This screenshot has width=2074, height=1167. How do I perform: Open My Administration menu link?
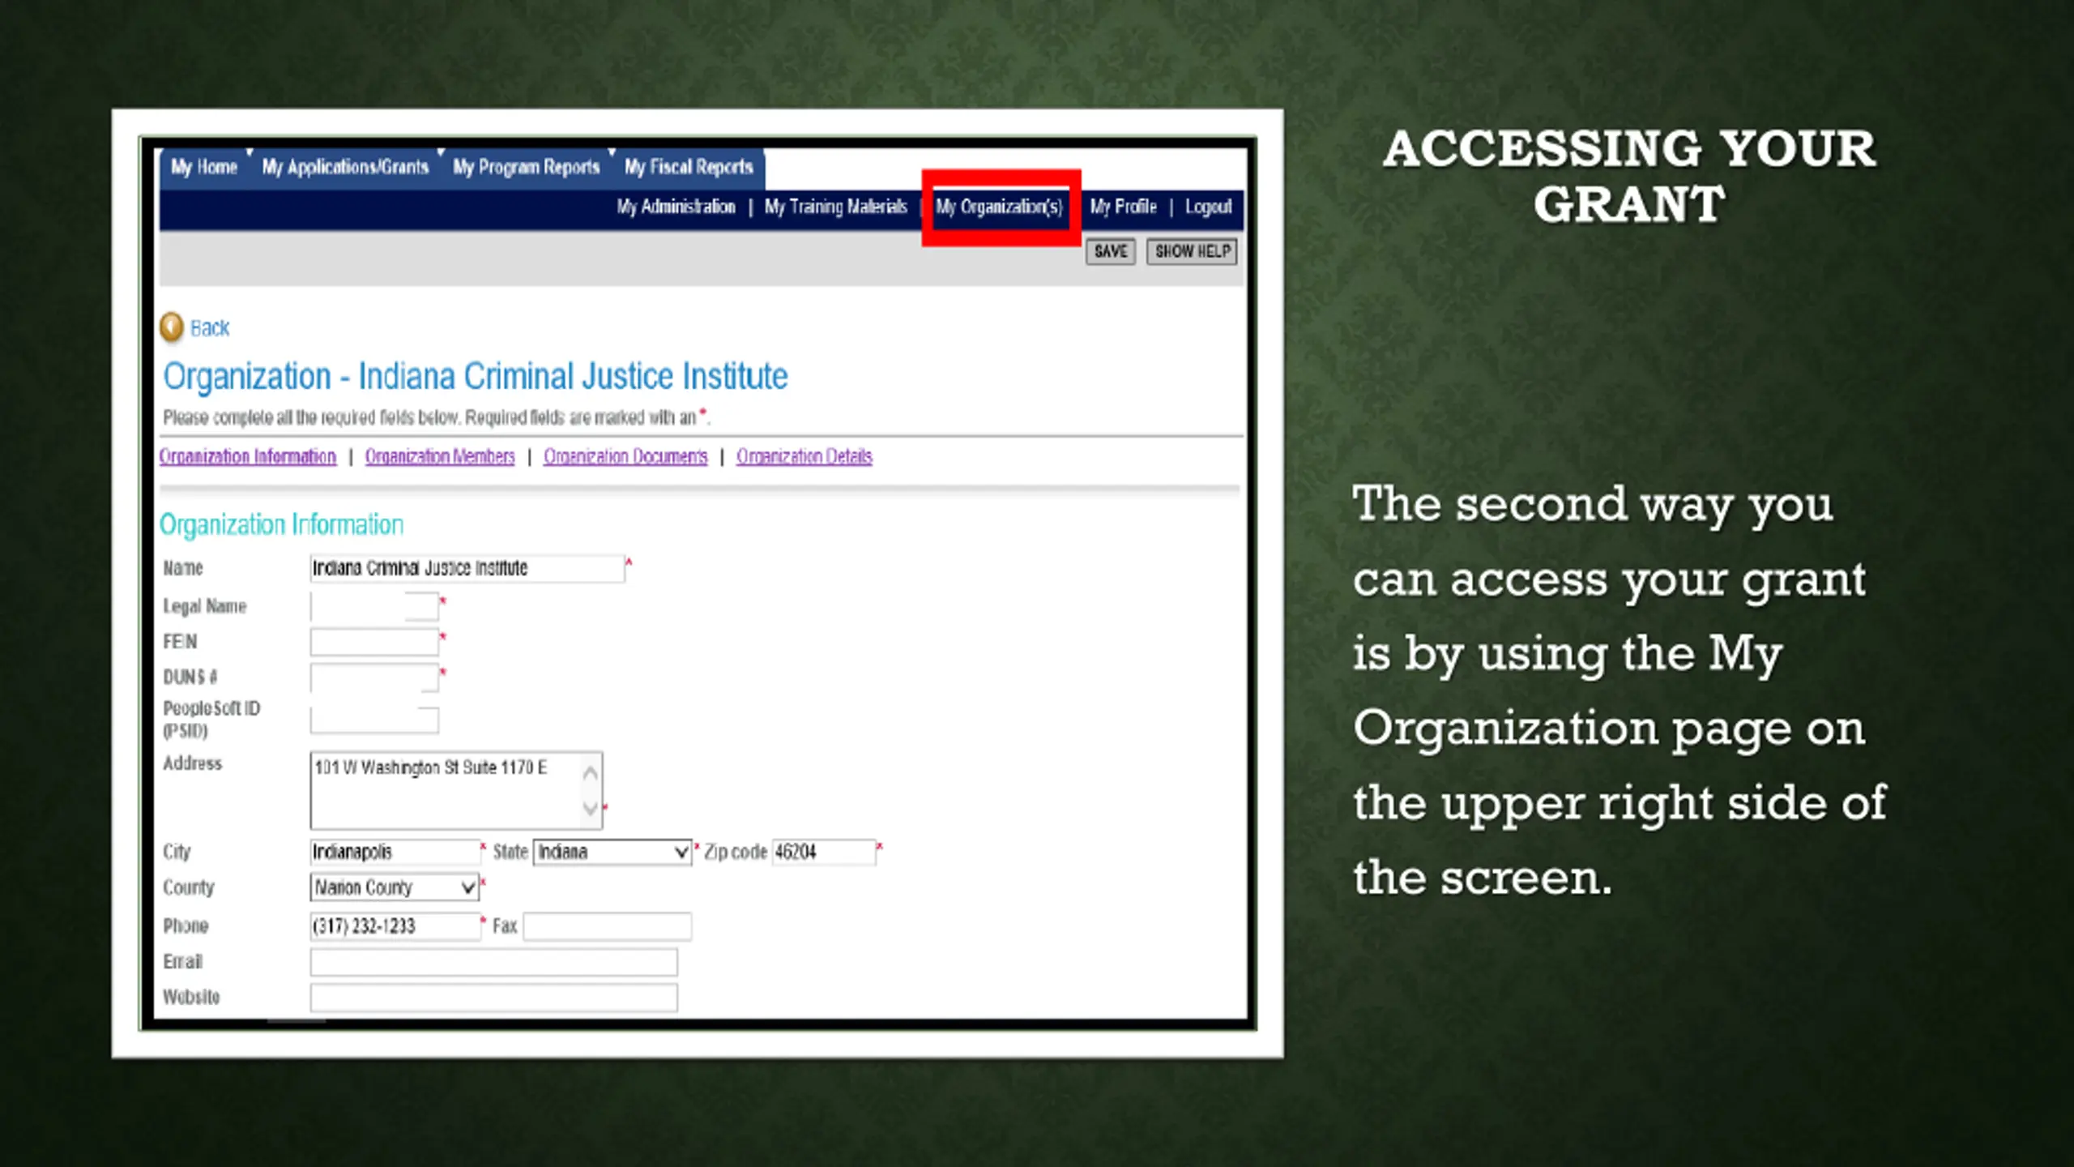click(x=676, y=207)
